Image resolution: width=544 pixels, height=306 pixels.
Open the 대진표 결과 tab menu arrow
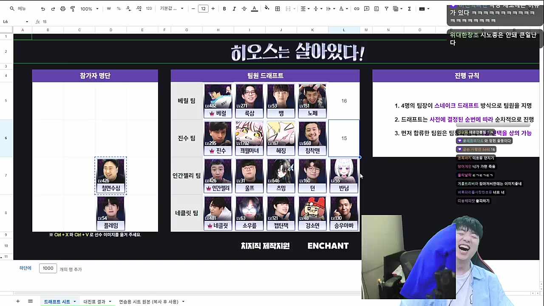click(110, 302)
